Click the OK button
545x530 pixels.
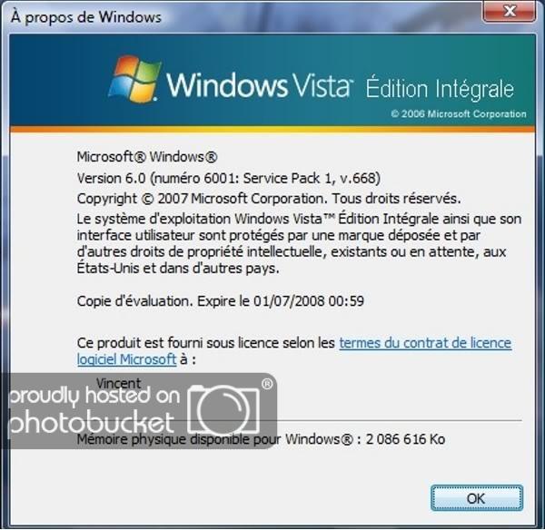pyautogui.click(x=477, y=498)
